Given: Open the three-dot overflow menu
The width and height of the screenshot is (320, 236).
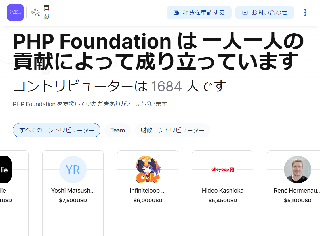Looking at the screenshot, I should coord(305,12).
